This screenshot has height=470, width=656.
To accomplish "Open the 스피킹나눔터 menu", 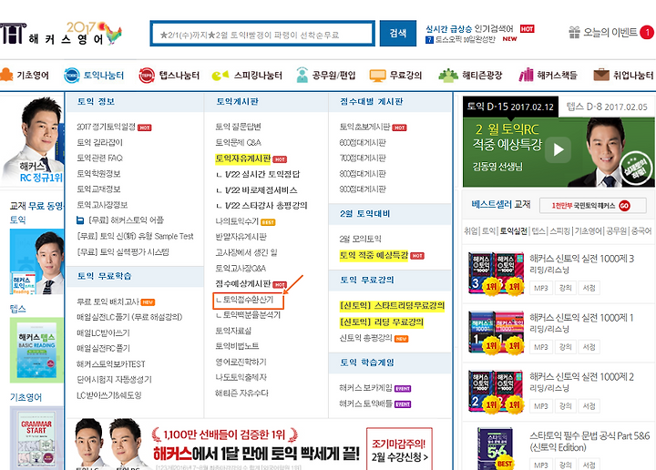I will (258, 76).
